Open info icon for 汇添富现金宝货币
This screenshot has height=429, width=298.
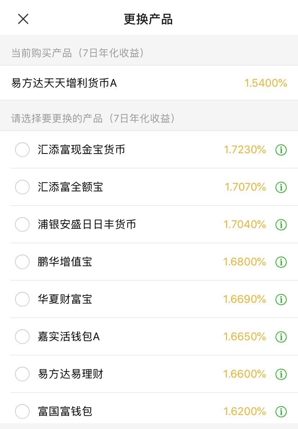pos(281,150)
